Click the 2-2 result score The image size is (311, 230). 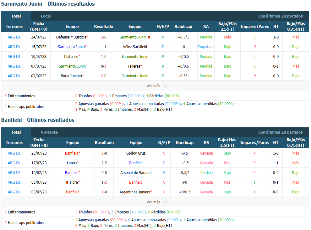104,163
